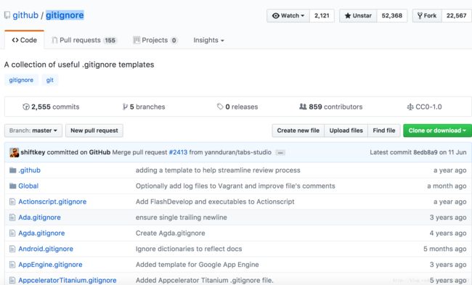Open commit 'Ignore dictionaries to reflect docs'

click(x=189, y=249)
